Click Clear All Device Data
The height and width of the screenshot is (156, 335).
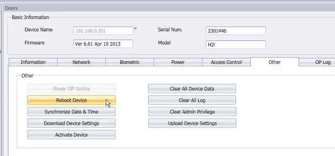point(192,89)
